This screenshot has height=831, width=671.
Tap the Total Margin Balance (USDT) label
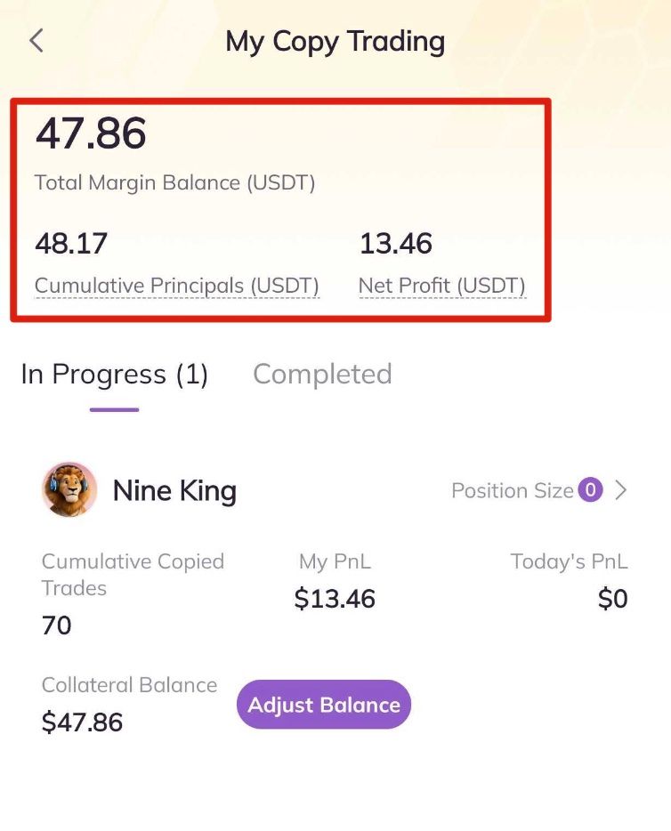pos(174,183)
